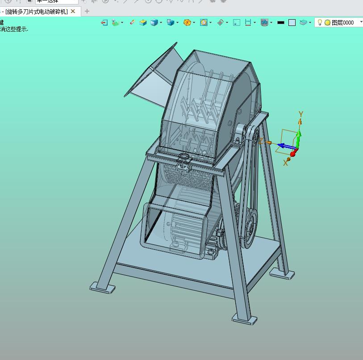Expand the arrow beside the dimension icon
Image resolution: width=363 pixels, height=360 pixels.
255,23
